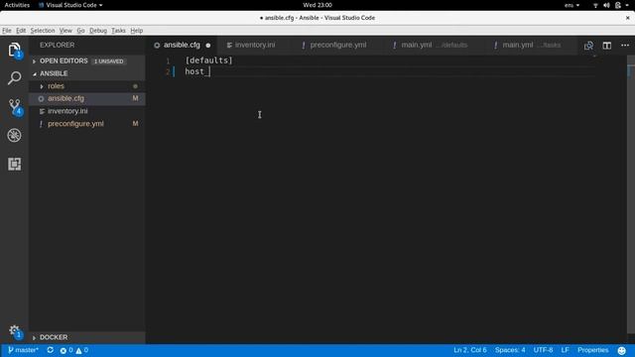Open the More Actions ellipsis menu
The image size is (635, 357).
click(625, 46)
